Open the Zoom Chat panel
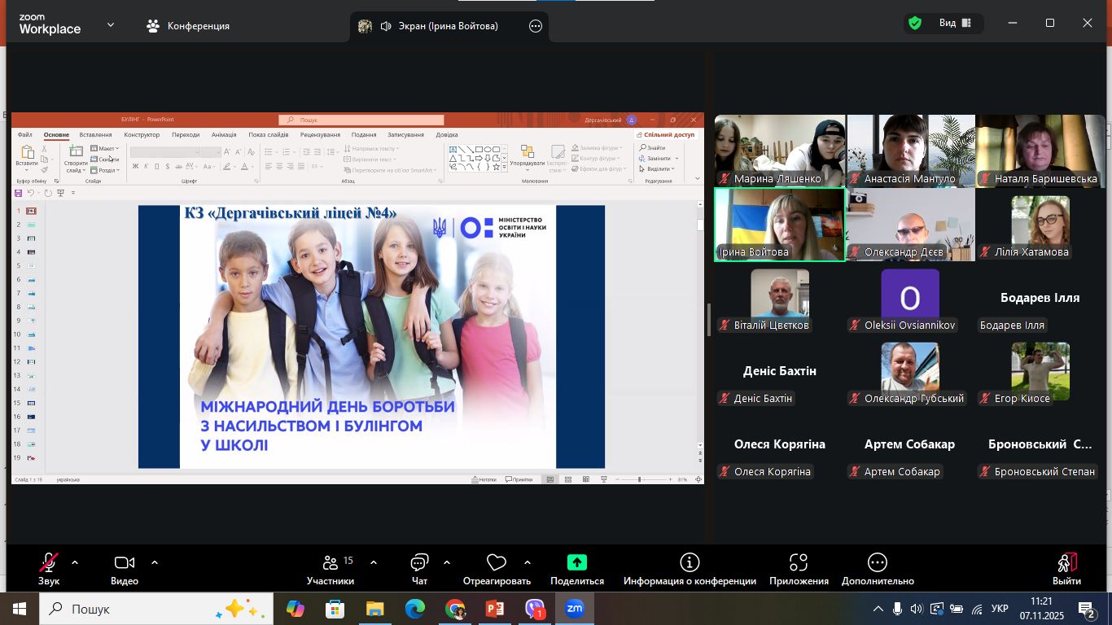Viewport: 1112px width, 625px height. pos(419,563)
